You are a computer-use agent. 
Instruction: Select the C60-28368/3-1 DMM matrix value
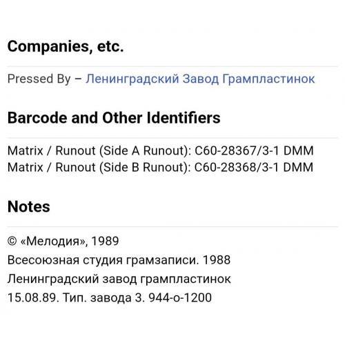point(254,167)
